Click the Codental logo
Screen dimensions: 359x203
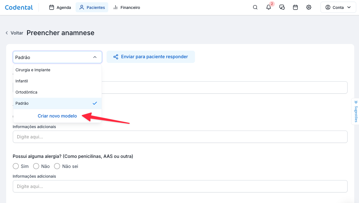[19, 8]
